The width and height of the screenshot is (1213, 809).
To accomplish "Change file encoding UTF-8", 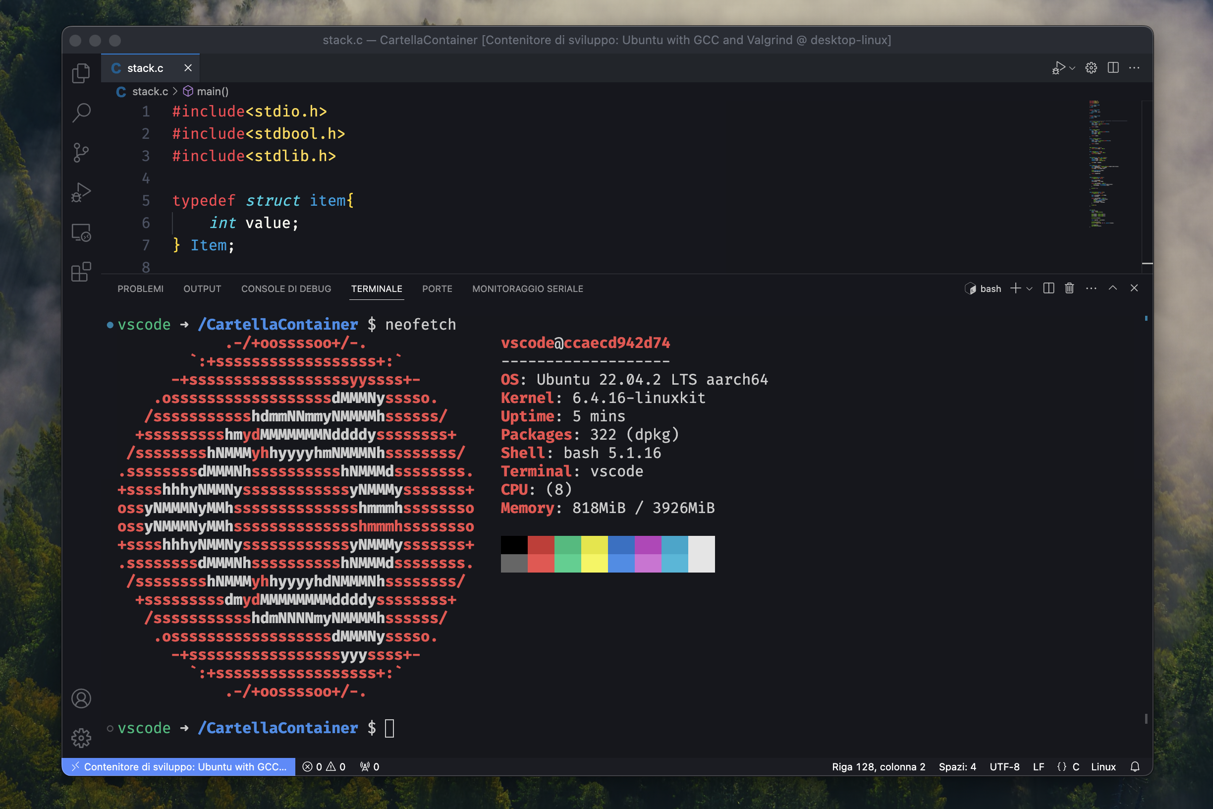I will click(1004, 767).
